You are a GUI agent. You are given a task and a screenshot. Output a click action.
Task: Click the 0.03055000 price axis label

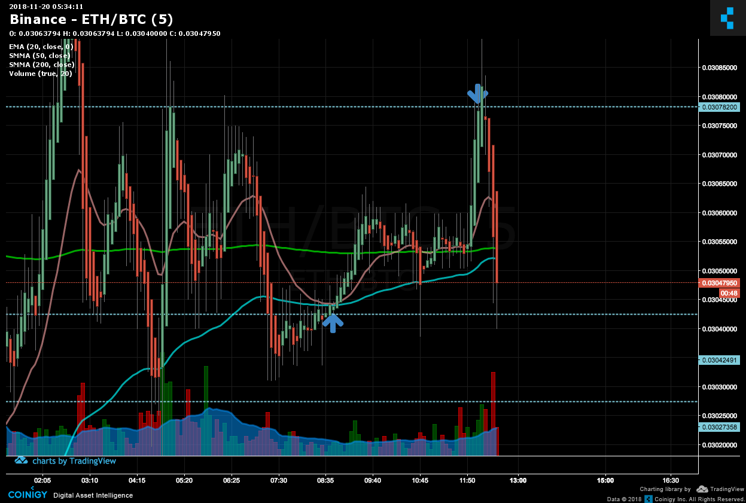[x=720, y=242]
